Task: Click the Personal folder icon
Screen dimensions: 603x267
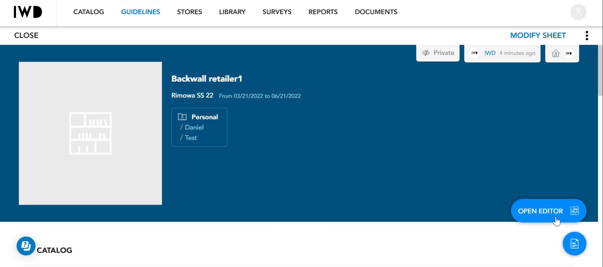Action: click(x=182, y=117)
